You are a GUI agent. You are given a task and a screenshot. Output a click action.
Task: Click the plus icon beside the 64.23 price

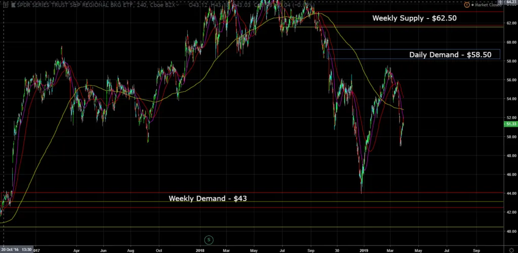click(500, 2)
